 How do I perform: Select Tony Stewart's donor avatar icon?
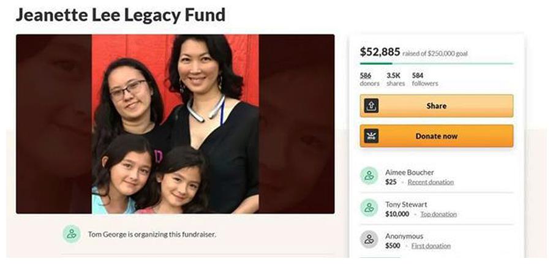tap(369, 208)
